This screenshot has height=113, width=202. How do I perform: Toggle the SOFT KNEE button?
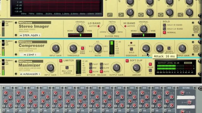(x=82, y=48)
